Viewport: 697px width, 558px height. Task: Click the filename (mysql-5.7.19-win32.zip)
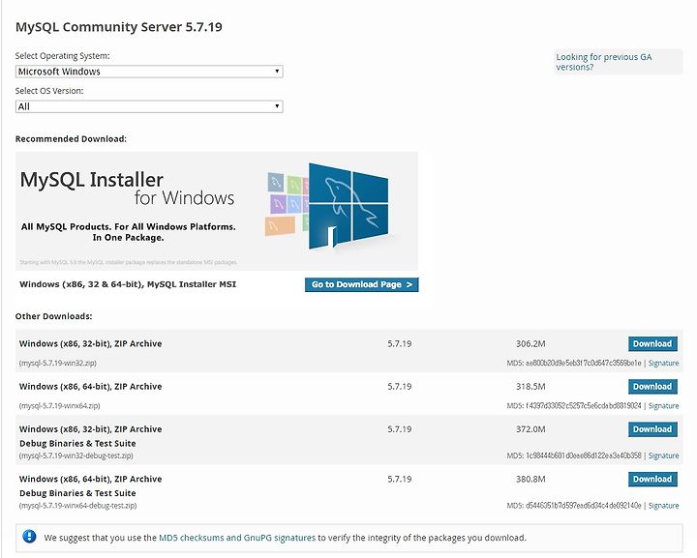tap(58, 363)
